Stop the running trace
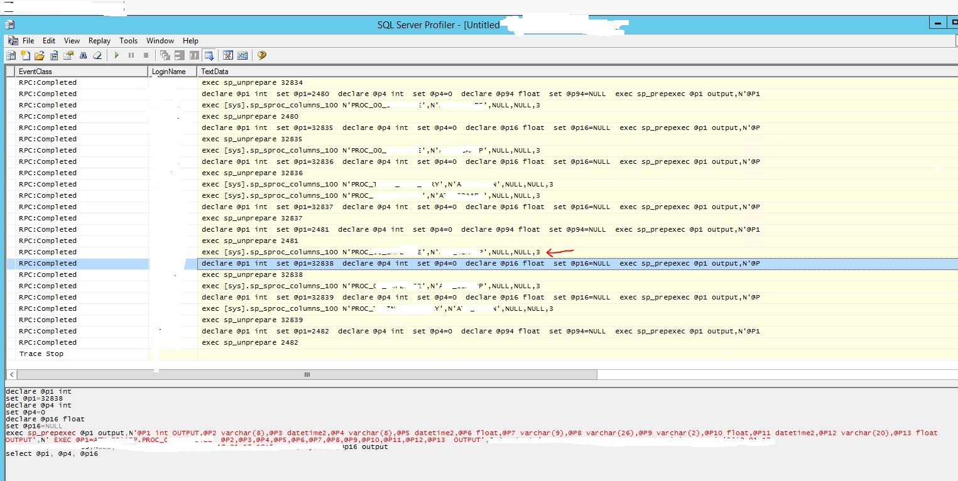Viewport: 958px width, 481px height. click(x=146, y=55)
